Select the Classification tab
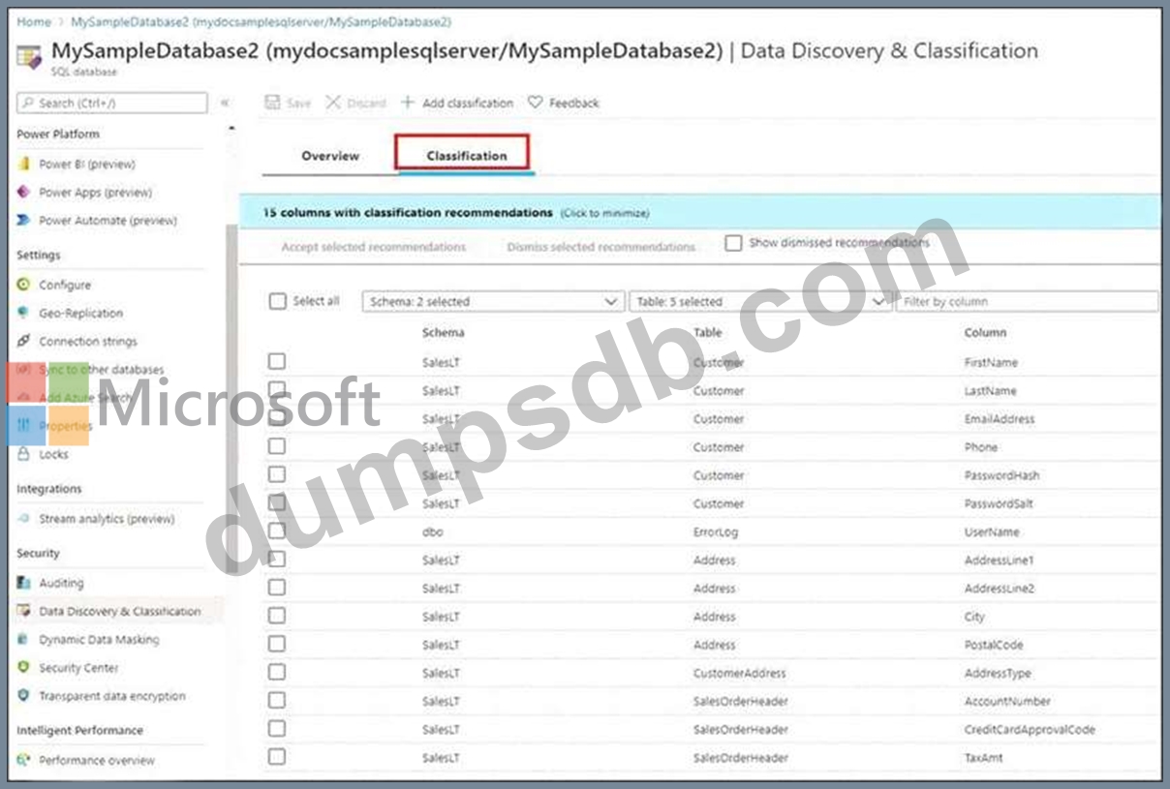This screenshot has height=789, width=1170. pos(466,156)
